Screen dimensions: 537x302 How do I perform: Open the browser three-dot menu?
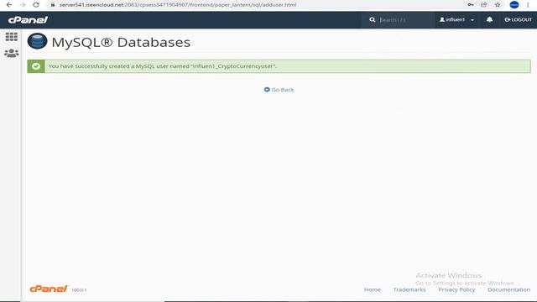pos(528,5)
